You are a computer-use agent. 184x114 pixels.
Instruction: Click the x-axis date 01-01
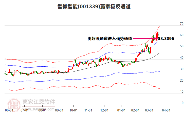[x=121, y=110]
